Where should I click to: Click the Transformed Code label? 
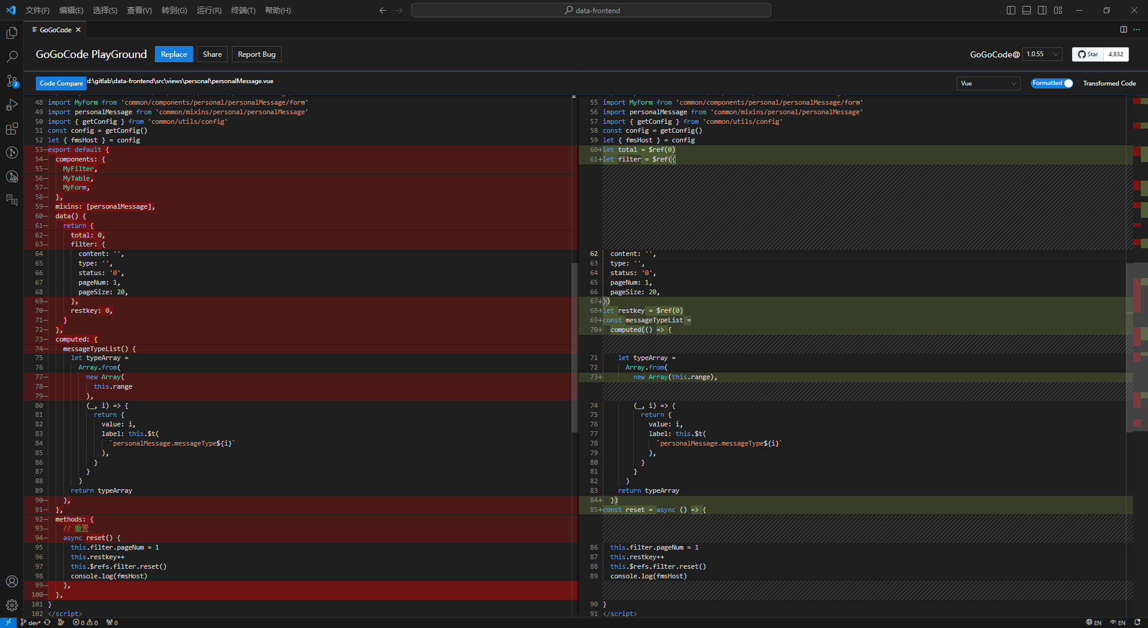(x=1109, y=83)
